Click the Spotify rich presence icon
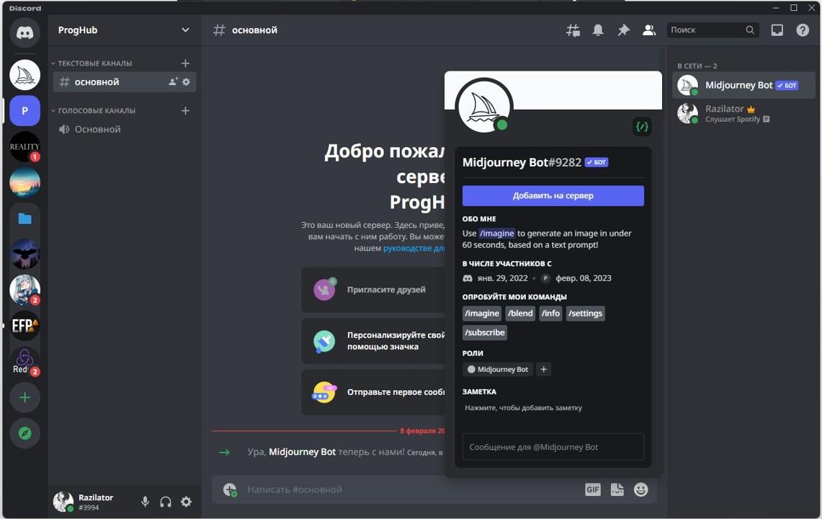822x519 pixels. [x=766, y=119]
